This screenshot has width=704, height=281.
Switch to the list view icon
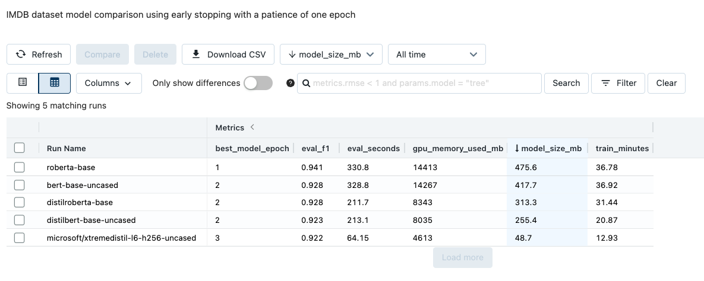(23, 83)
